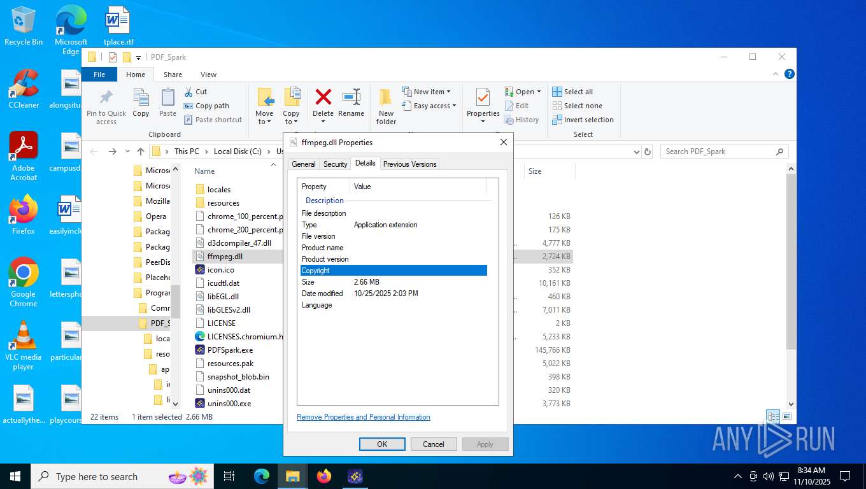Screen dimensions: 866x489
Task: Click the Paste icon in ribbon
Action: [167, 97]
